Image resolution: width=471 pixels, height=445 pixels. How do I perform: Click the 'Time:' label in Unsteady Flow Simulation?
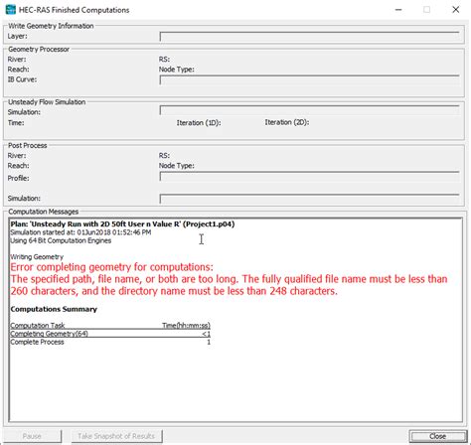(16, 123)
